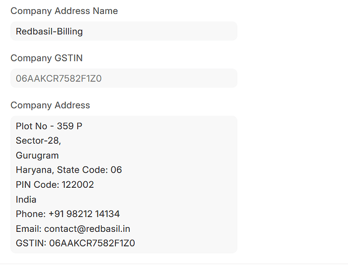Click the 'Gurugram' city line
This screenshot has height=269, width=348.
37,155
